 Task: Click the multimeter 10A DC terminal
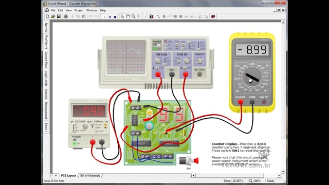264,102
